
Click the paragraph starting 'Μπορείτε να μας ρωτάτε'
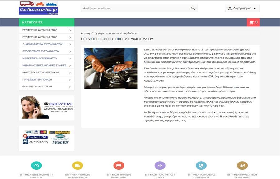click(x=196, y=89)
